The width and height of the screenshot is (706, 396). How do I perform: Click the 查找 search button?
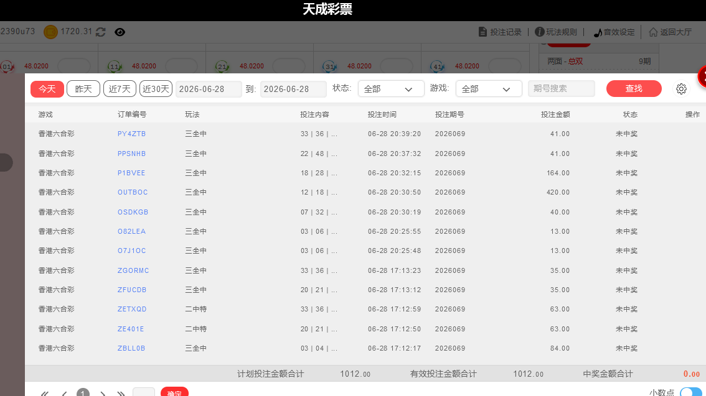tap(634, 88)
